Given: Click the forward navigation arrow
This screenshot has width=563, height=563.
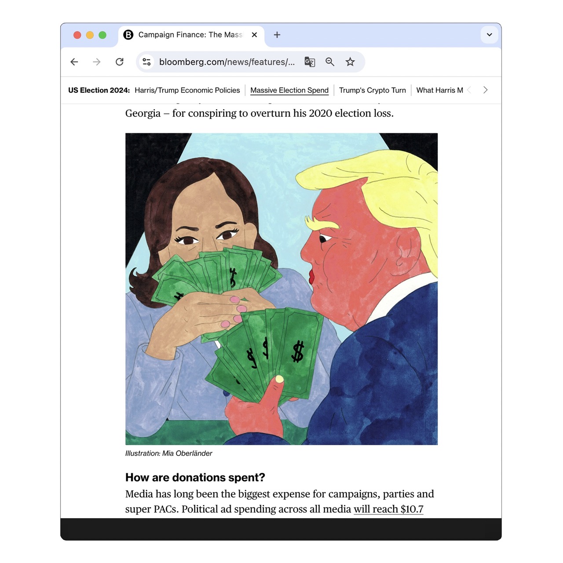Looking at the screenshot, I should pos(97,62).
